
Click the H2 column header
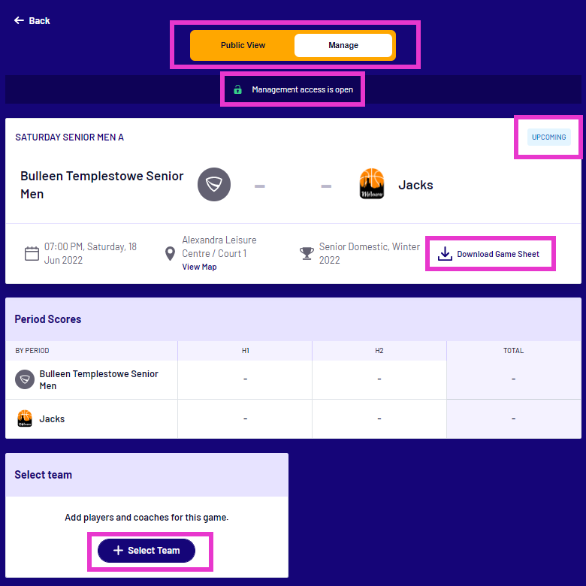coord(379,351)
